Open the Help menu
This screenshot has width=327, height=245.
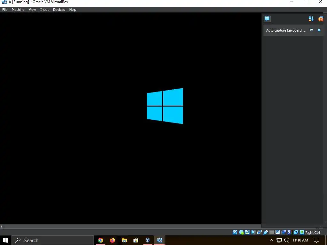[72, 10]
